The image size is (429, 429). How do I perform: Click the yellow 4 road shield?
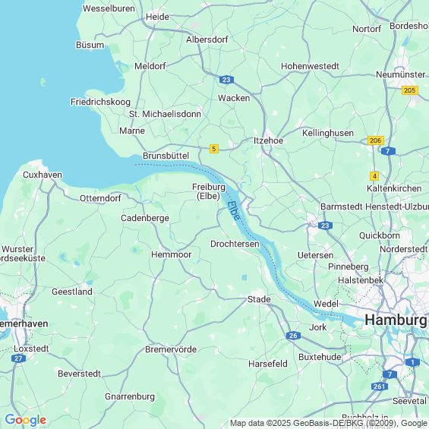[374, 176]
